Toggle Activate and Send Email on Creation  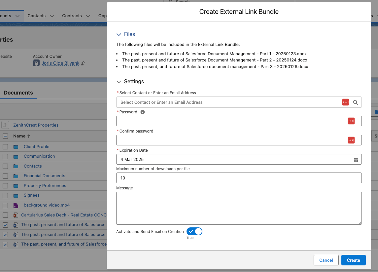[x=194, y=231]
